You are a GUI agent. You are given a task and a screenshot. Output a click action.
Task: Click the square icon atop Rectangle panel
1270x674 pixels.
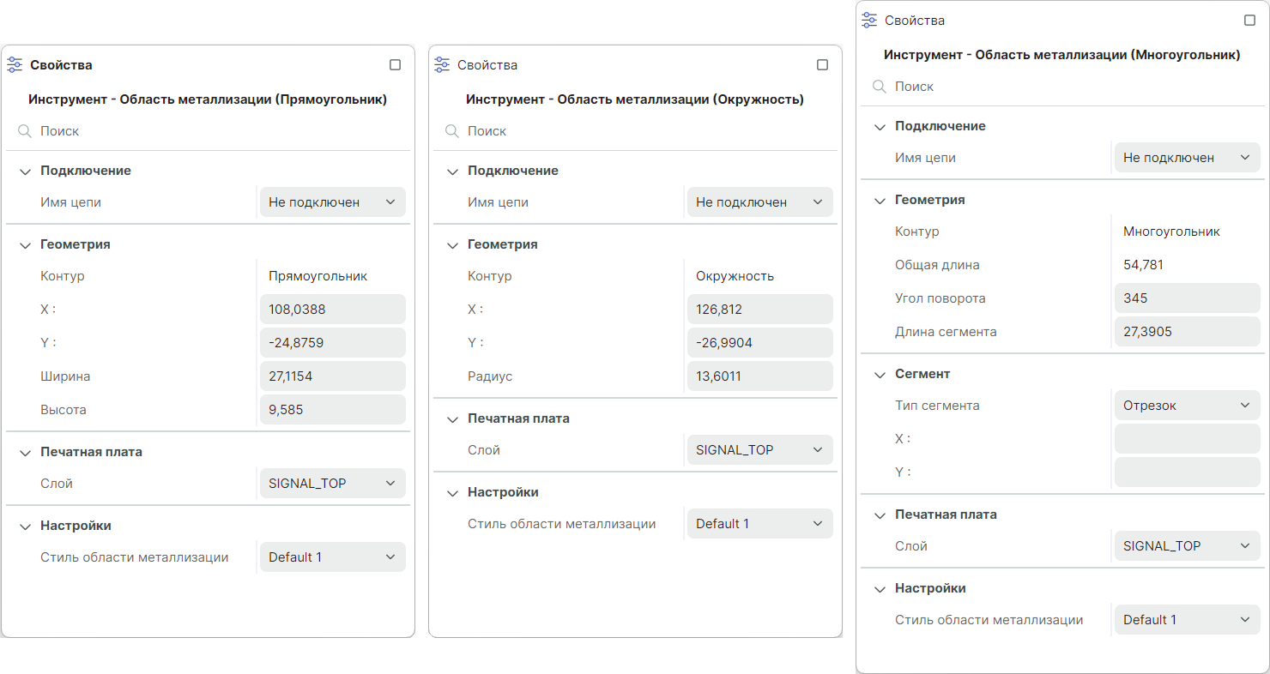click(x=395, y=65)
